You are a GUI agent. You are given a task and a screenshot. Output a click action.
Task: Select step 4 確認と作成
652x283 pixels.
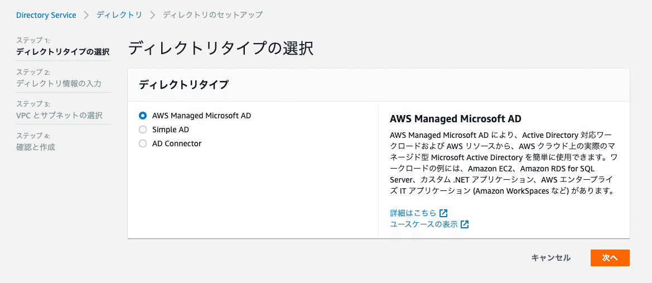pyautogui.click(x=36, y=147)
